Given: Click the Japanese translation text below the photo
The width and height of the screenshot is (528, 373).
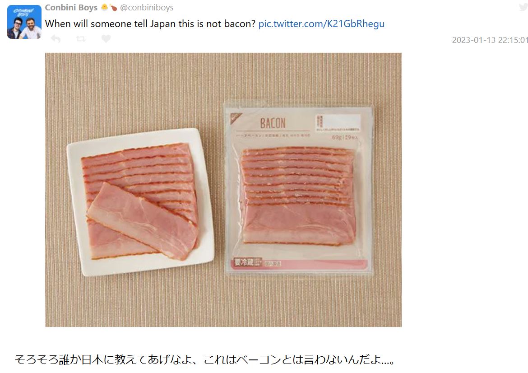Looking at the screenshot, I should [205, 360].
